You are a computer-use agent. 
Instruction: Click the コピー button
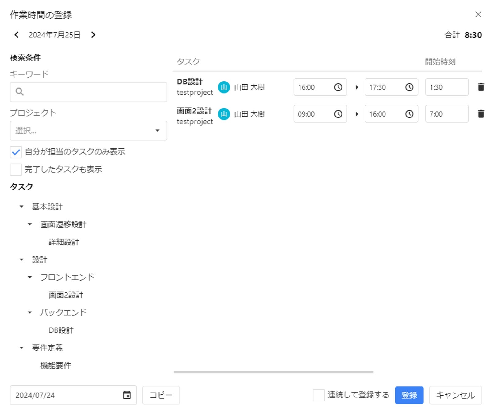click(x=161, y=395)
